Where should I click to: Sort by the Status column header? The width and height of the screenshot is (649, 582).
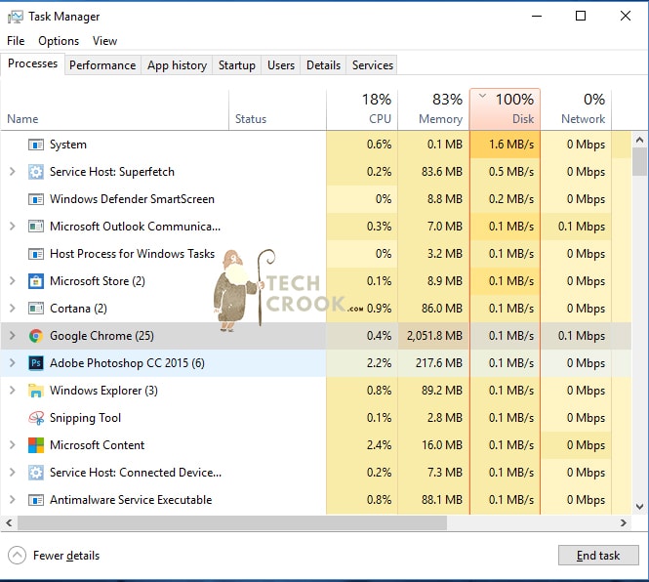(277, 109)
